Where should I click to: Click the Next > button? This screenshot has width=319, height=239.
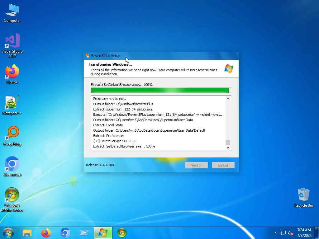(x=196, y=165)
